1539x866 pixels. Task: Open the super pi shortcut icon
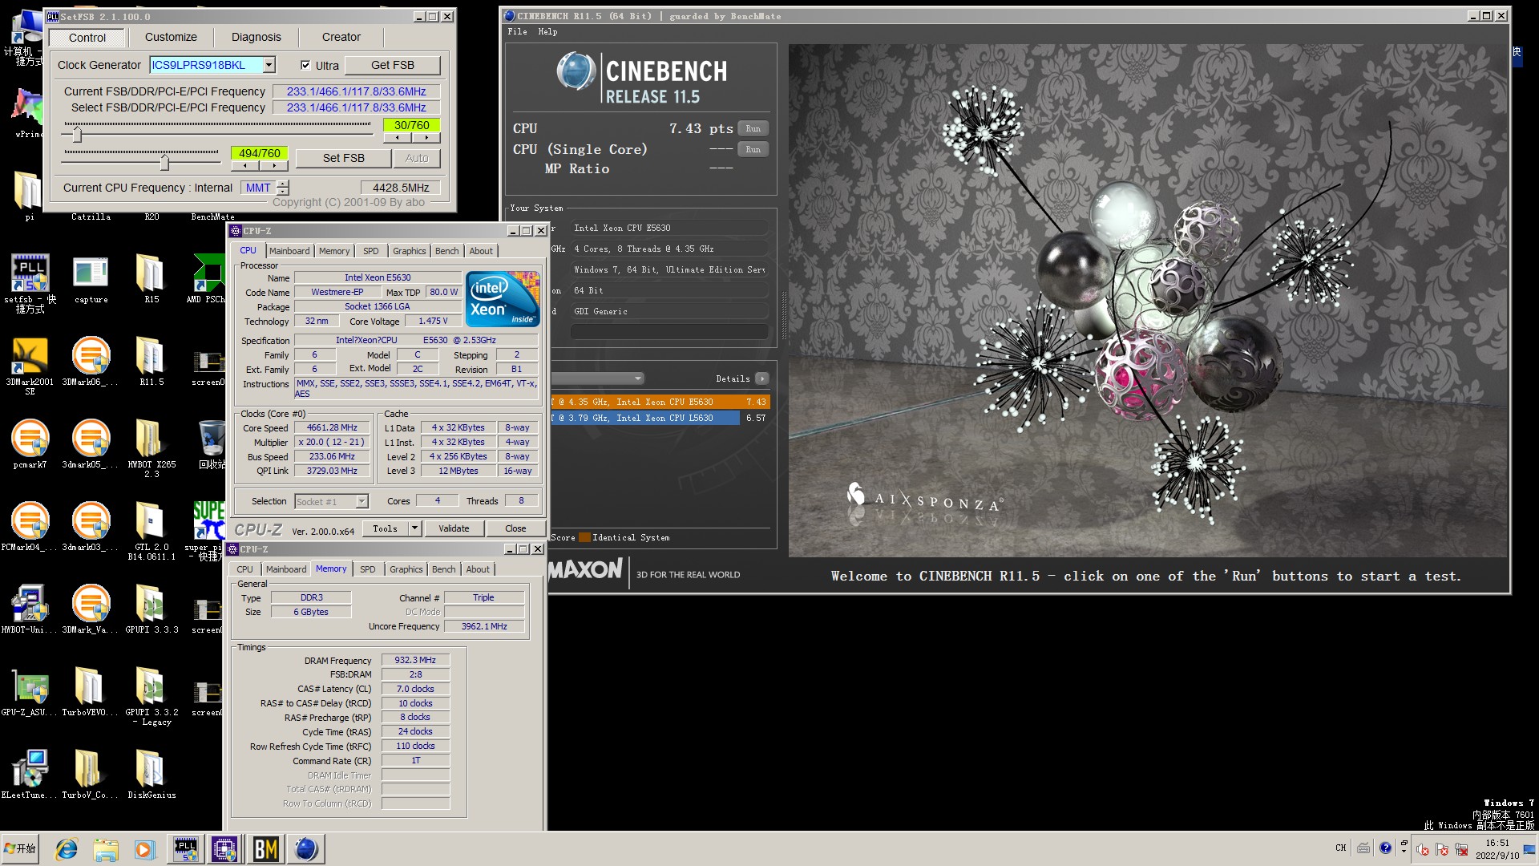[x=208, y=531]
